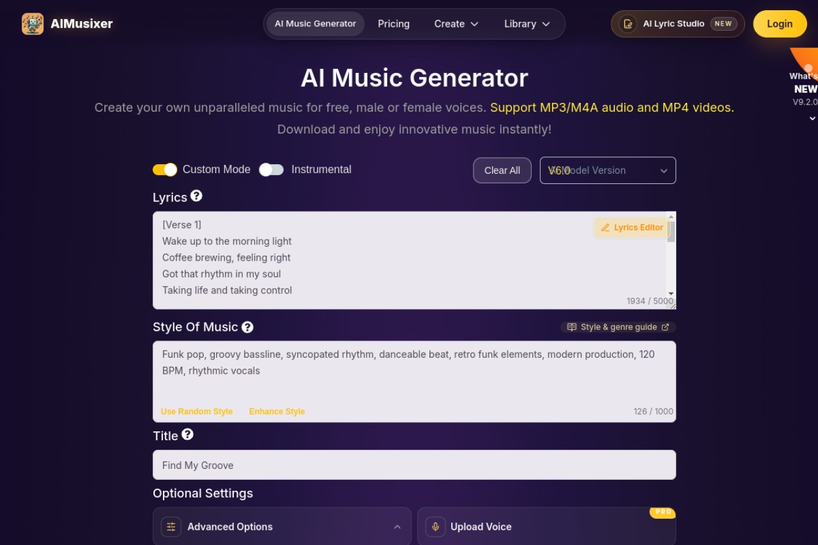
Task: Click Enhance Style
Action: [x=277, y=411]
